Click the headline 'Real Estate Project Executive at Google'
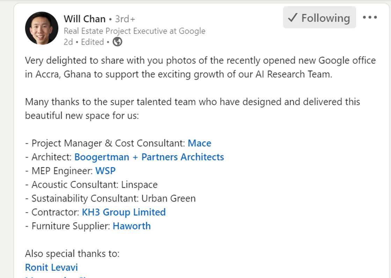Viewport: 391px width, 278px height. (x=134, y=31)
